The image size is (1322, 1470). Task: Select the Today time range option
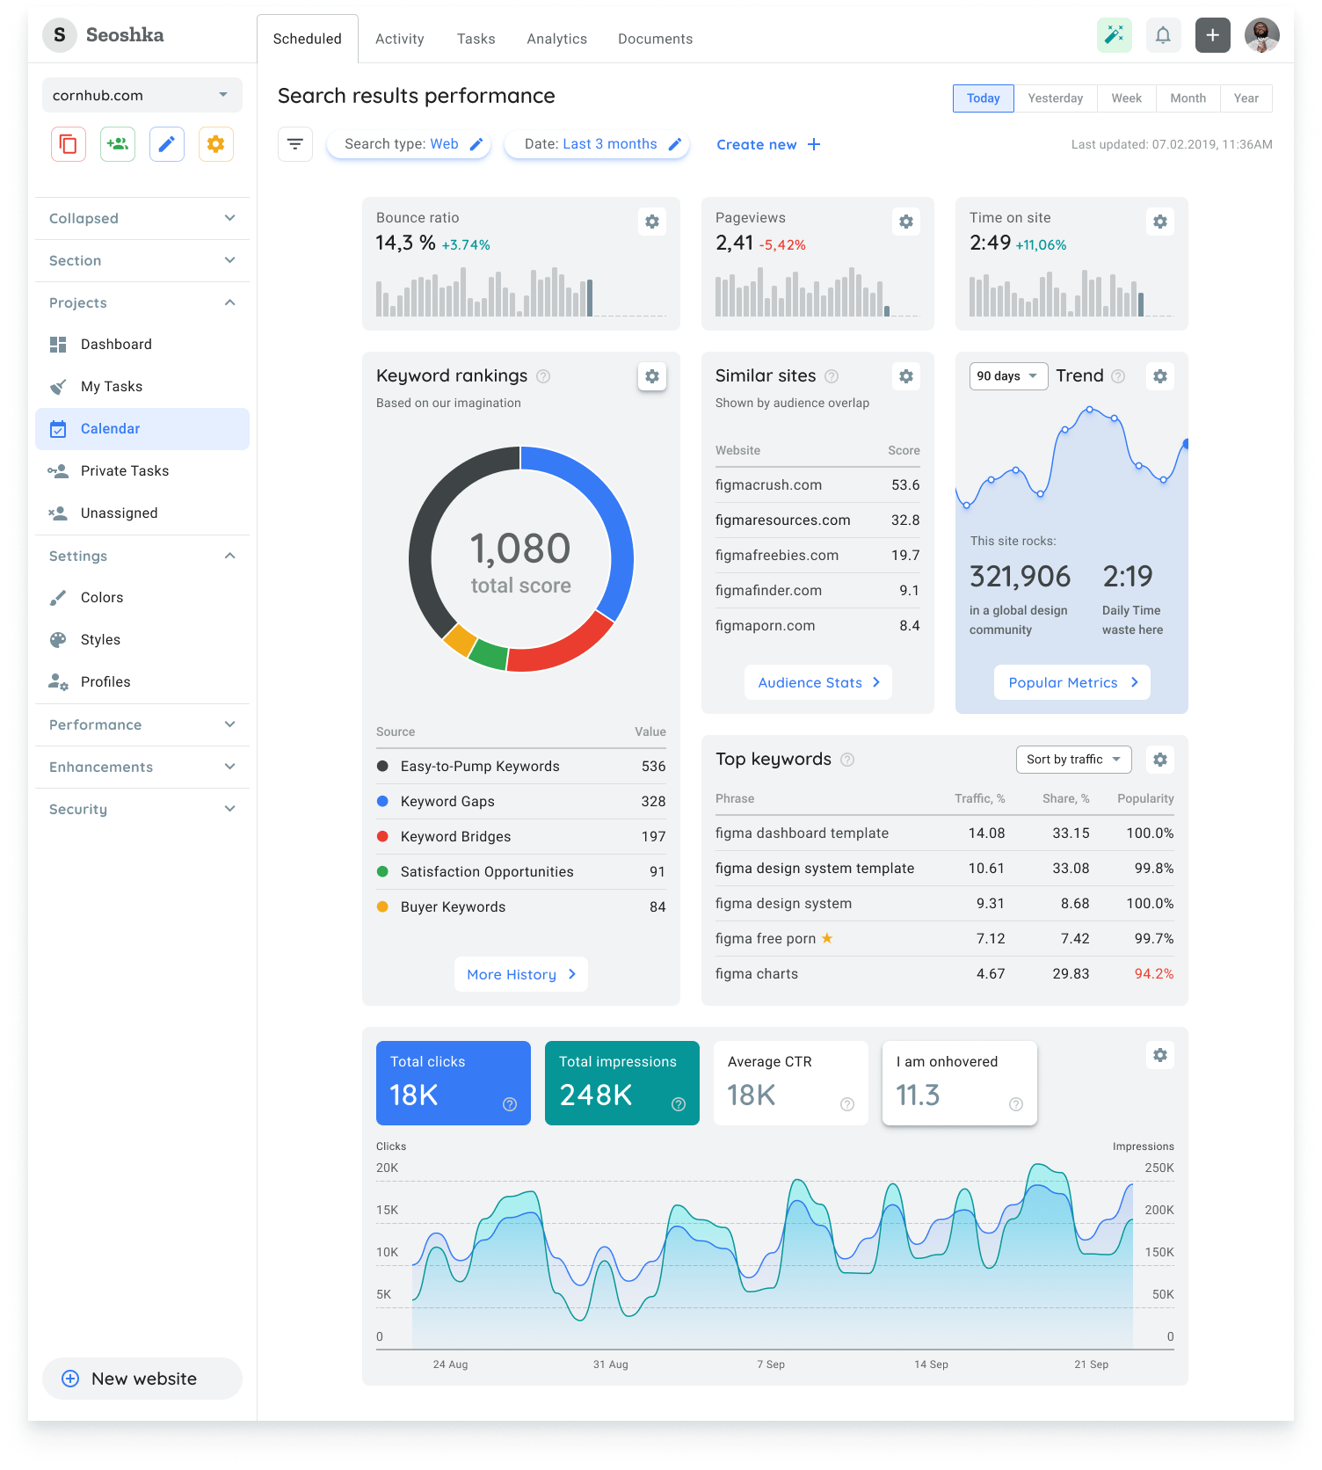click(x=983, y=98)
